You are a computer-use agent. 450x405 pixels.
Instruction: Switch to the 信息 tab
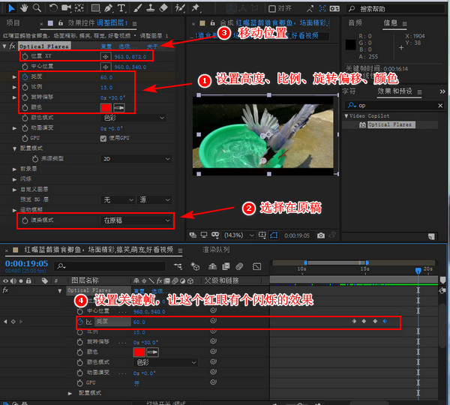click(390, 22)
